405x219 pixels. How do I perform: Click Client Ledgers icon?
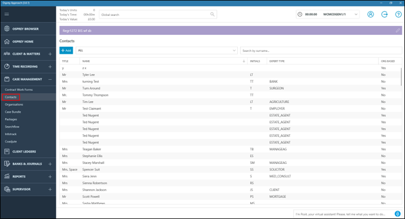click(7, 152)
